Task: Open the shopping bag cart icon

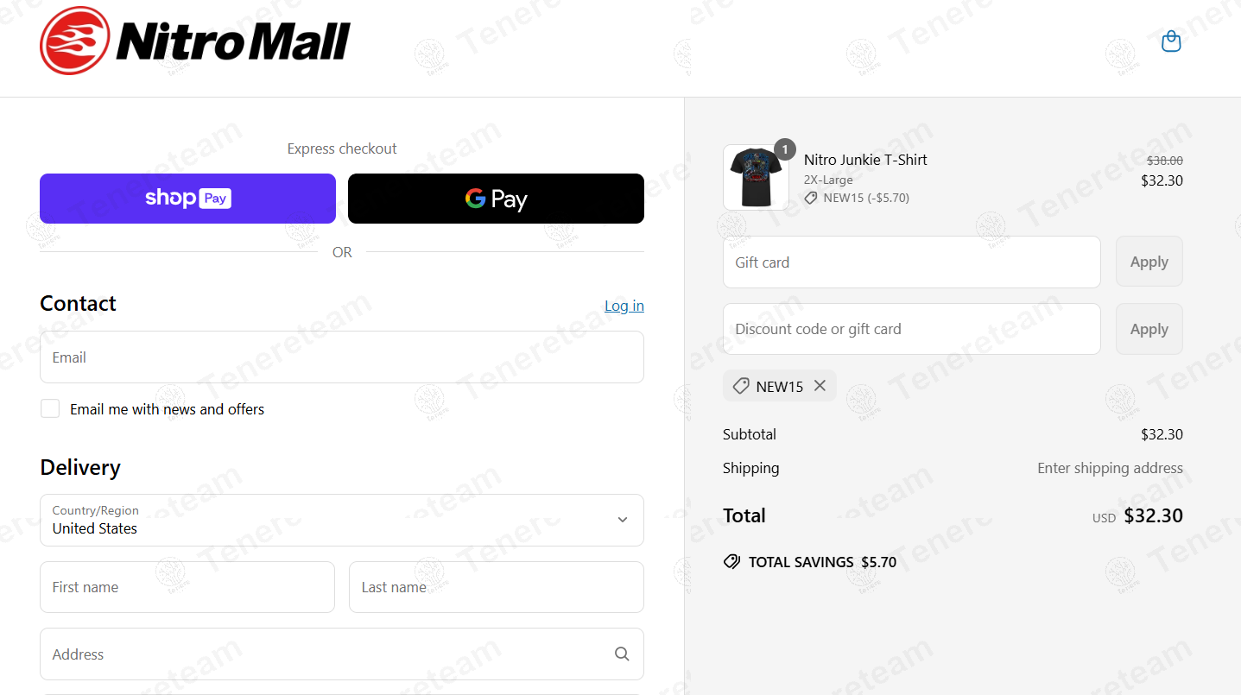Action: coord(1171,41)
